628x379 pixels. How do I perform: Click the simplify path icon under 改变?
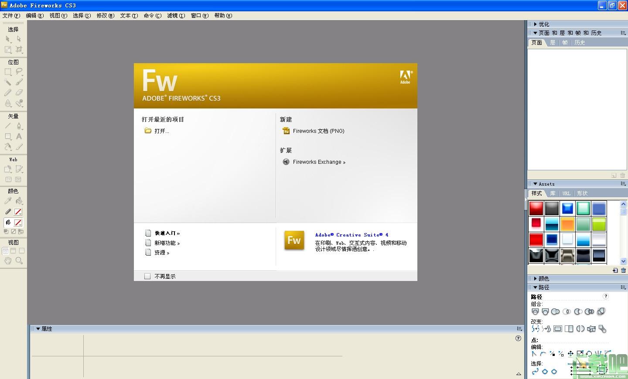(x=536, y=329)
